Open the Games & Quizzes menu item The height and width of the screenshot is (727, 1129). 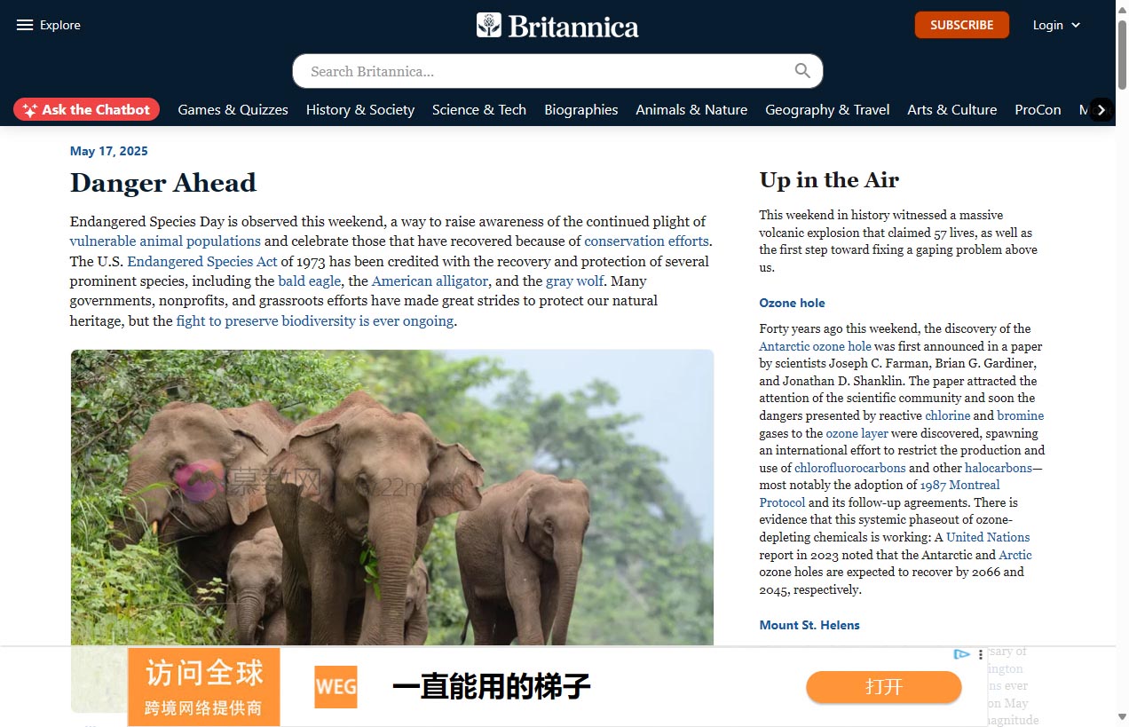233,110
